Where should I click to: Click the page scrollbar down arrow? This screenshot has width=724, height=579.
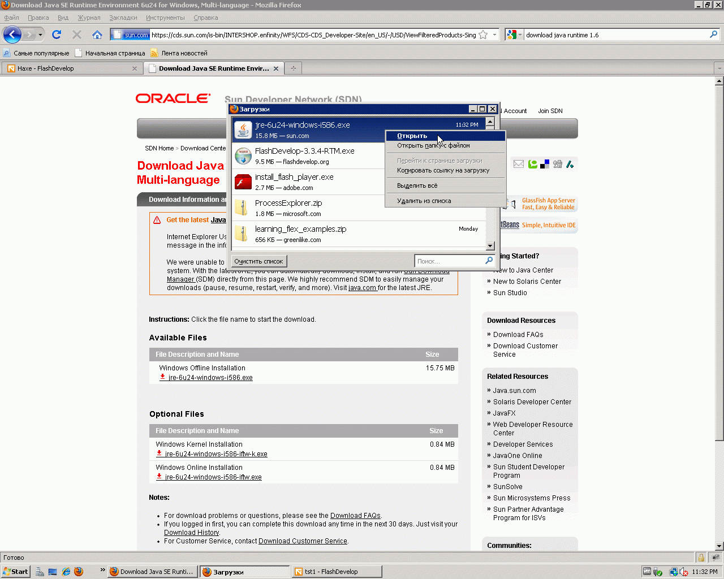[719, 546]
